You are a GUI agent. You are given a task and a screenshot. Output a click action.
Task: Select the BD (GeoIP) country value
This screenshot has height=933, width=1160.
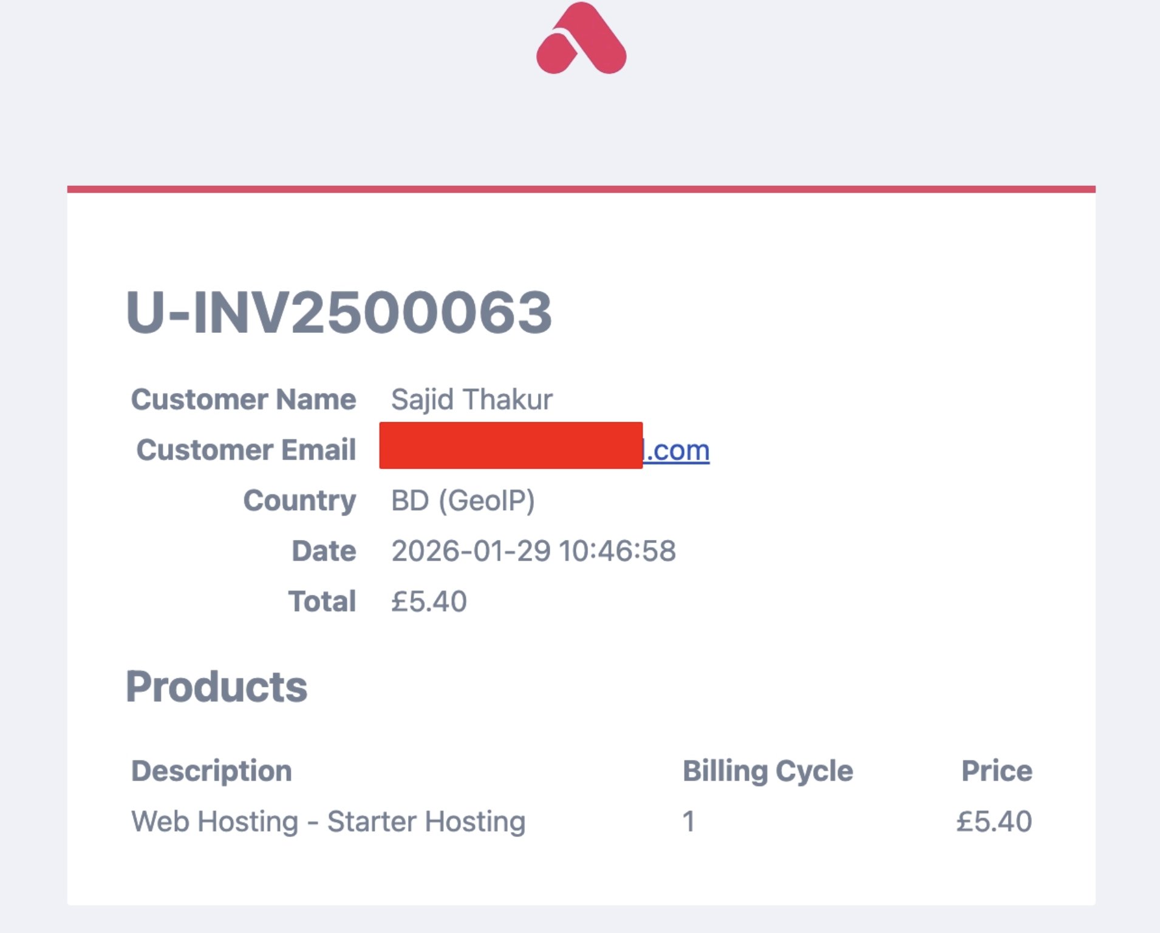[x=463, y=501]
